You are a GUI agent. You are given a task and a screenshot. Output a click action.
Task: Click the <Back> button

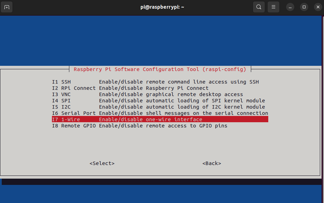tap(212, 163)
